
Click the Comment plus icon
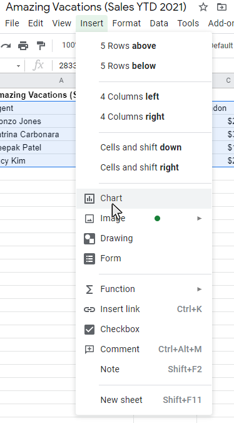click(x=89, y=350)
